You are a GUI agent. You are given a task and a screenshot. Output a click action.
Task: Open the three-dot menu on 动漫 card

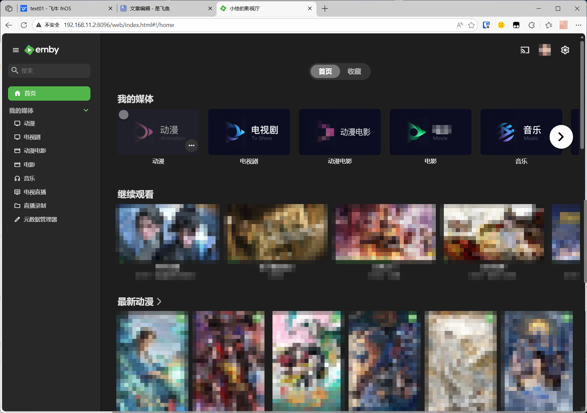(x=192, y=145)
